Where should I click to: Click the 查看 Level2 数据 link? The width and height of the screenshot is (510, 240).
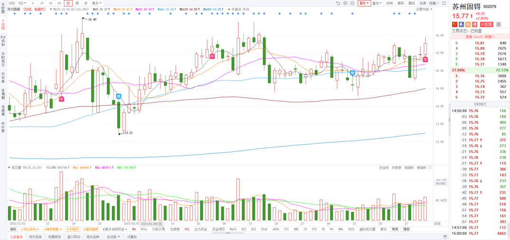point(480,37)
